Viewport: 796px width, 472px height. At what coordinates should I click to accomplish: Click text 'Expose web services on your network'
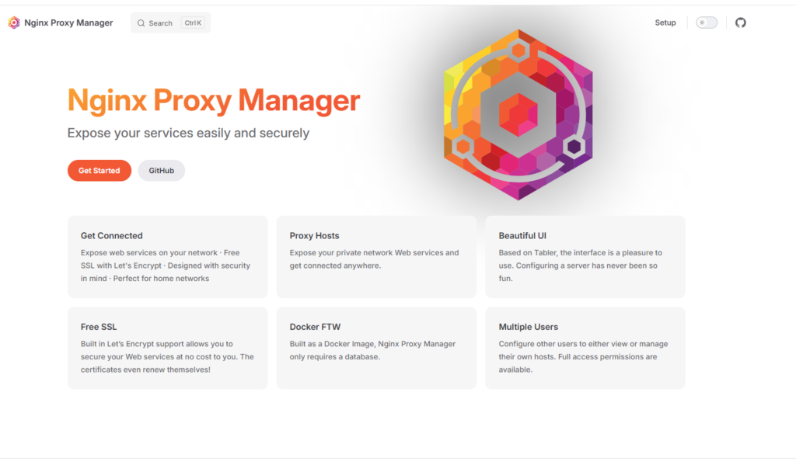[149, 252]
